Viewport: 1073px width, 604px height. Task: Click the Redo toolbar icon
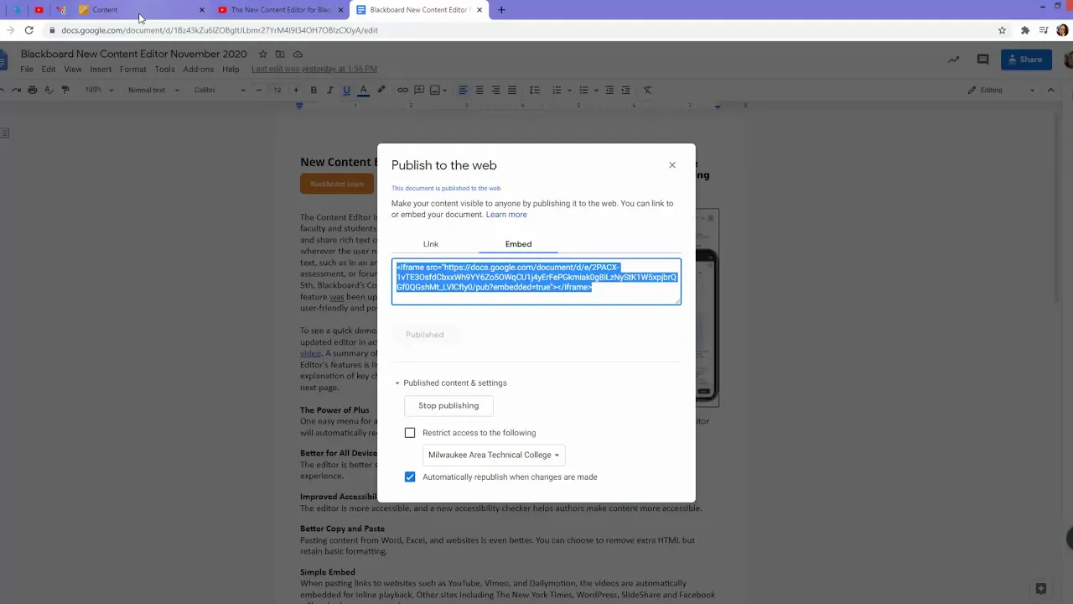15,90
